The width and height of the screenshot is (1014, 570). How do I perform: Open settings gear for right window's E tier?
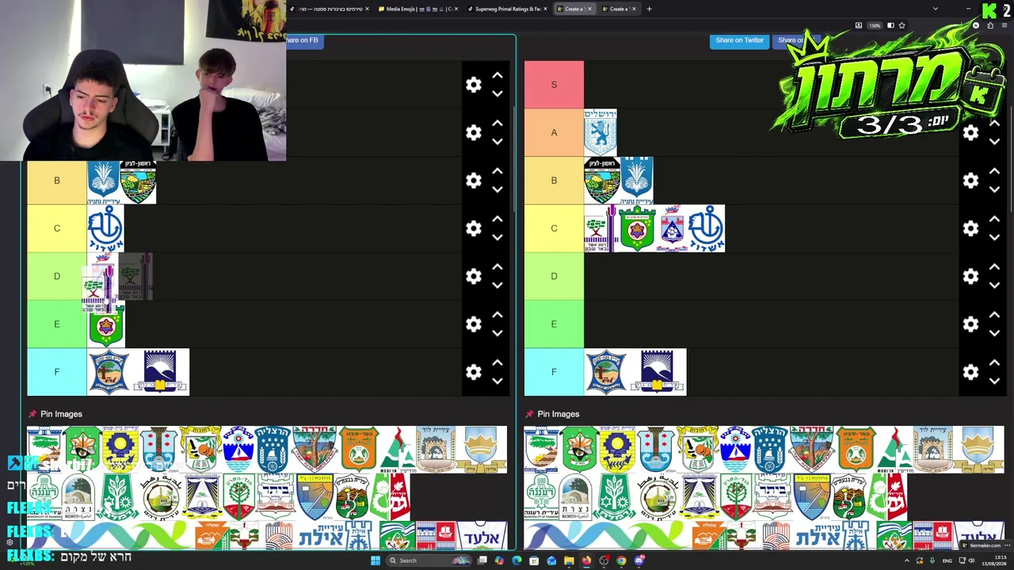pos(970,324)
